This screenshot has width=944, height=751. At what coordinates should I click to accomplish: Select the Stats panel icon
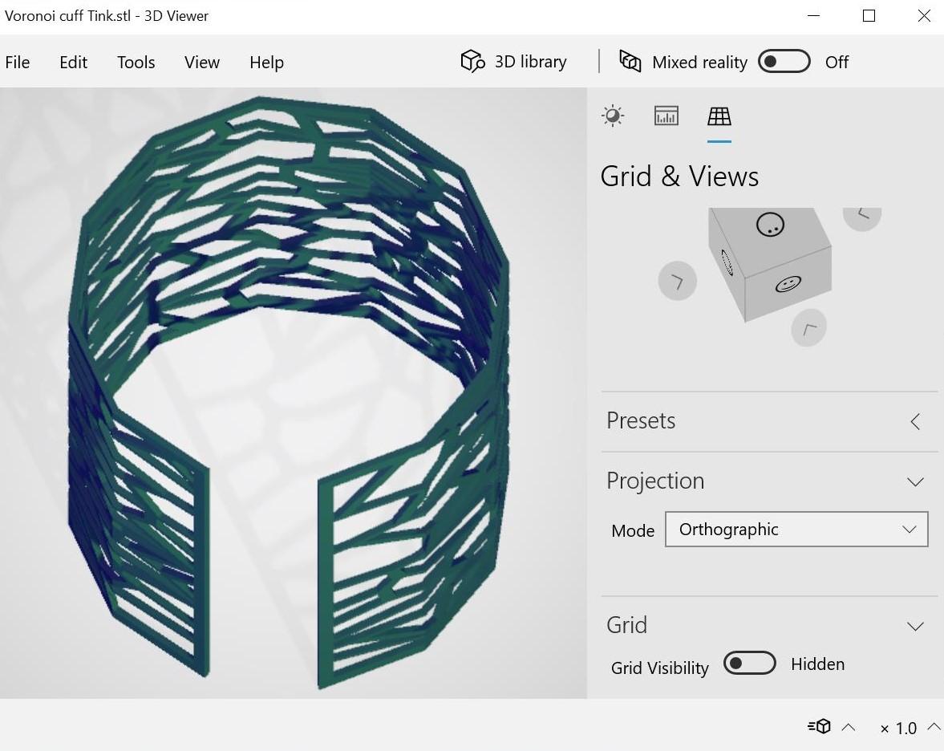(x=666, y=116)
